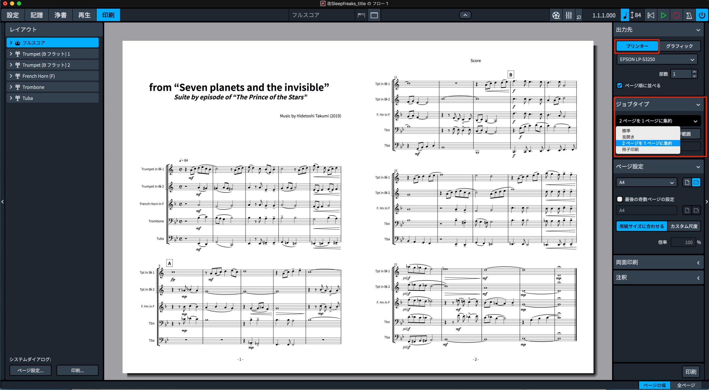Viewport: 709px width, 390px height.
Task: Choose 冊子印刷 from job type menu
Action: point(630,149)
